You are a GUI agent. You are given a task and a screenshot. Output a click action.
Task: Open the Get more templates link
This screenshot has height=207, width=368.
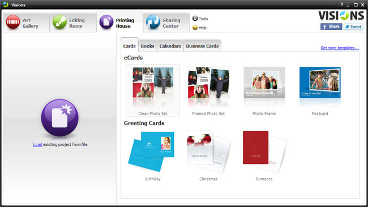[340, 48]
